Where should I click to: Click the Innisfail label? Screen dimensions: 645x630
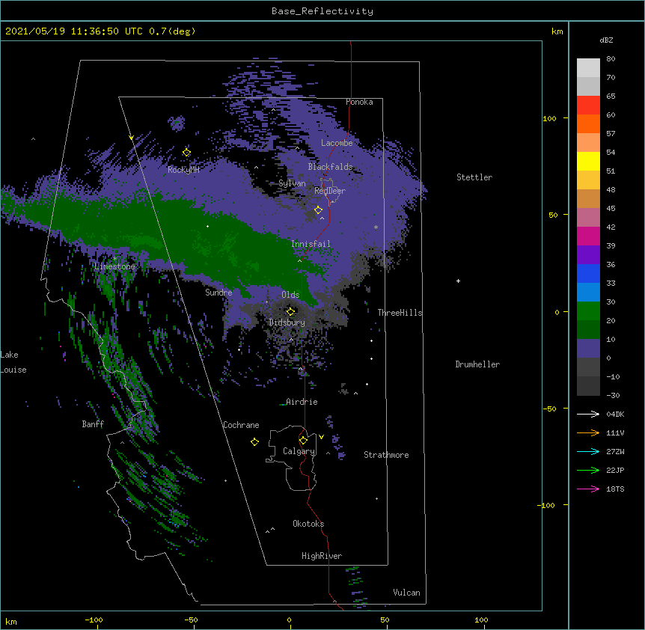point(311,244)
